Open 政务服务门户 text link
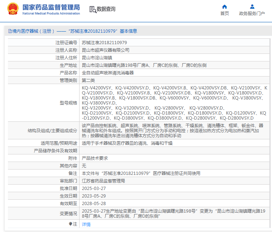This screenshot has height=232, width=272. point(252,14)
